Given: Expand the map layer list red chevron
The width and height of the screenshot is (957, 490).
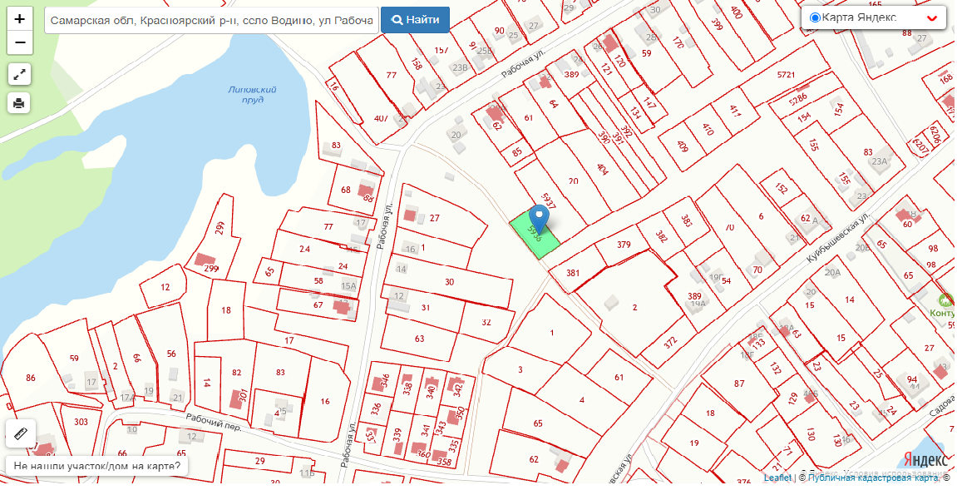Looking at the screenshot, I should 932,18.
